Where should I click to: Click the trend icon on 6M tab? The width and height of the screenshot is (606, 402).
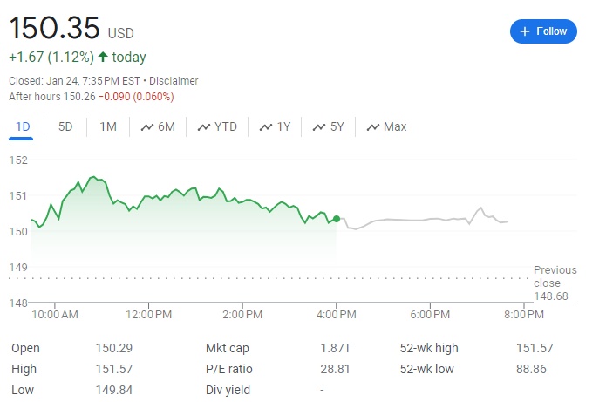(145, 127)
